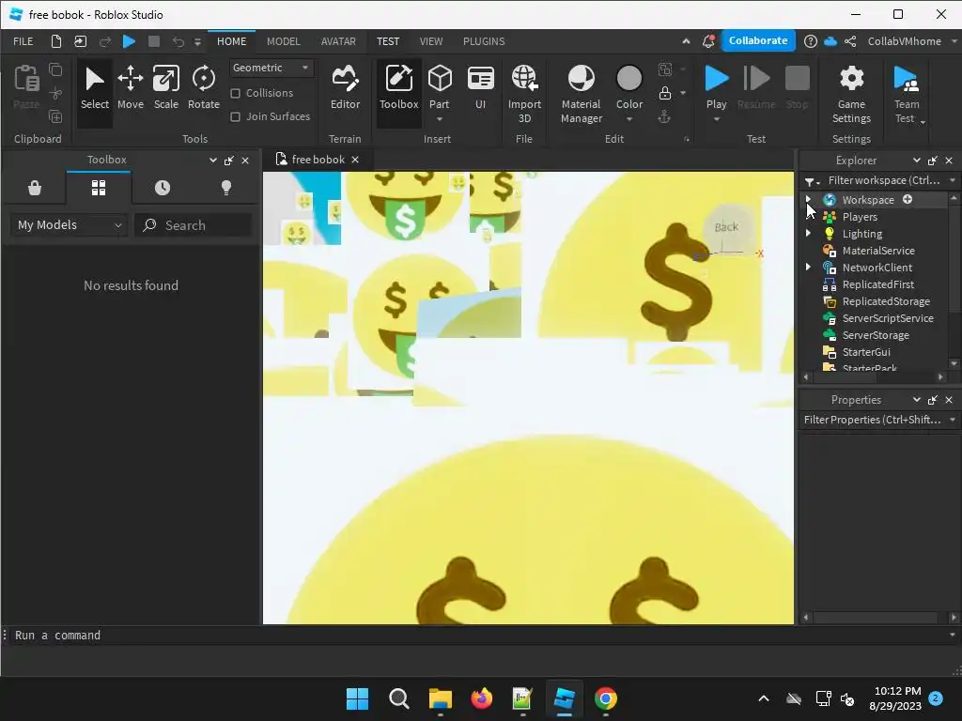Image resolution: width=962 pixels, height=721 pixels.
Task: Add an object to Workspace plus icon
Action: tap(908, 199)
